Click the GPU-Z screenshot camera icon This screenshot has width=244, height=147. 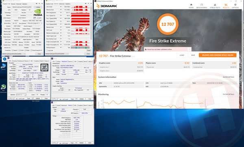(x=37, y=4)
